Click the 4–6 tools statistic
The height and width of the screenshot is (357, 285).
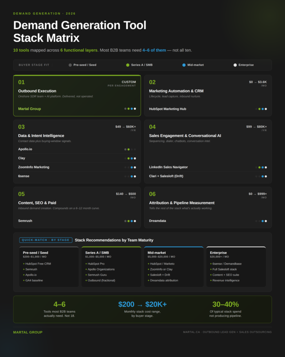point(59,304)
